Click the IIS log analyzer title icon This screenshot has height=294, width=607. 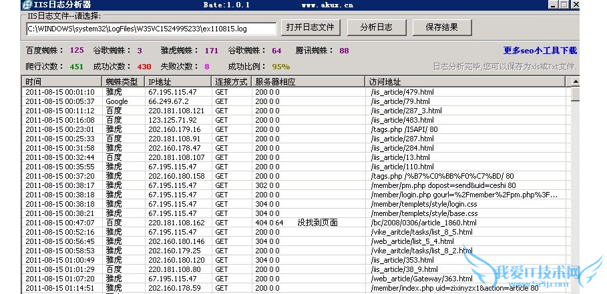[x=26, y=5]
